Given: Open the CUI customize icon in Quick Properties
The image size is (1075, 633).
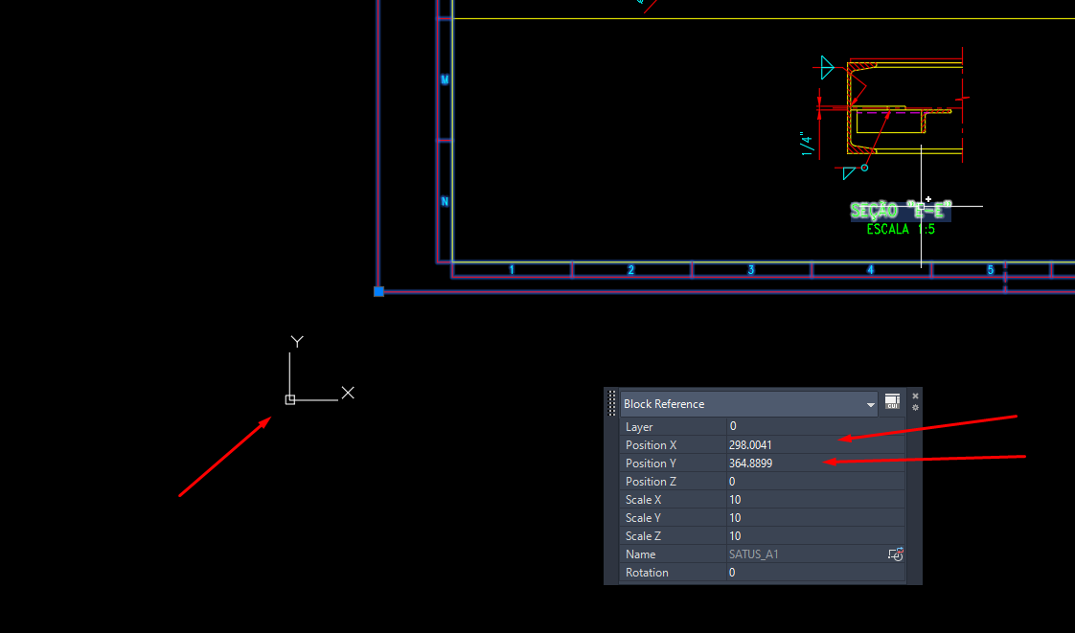Looking at the screenshot, I should [x=892, y=402].
